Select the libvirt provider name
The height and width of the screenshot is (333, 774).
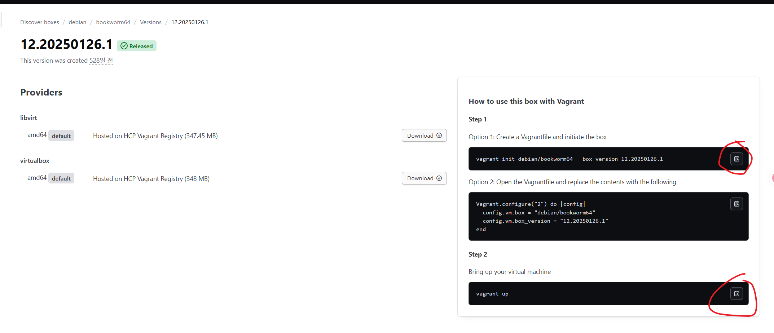(28, 118)
